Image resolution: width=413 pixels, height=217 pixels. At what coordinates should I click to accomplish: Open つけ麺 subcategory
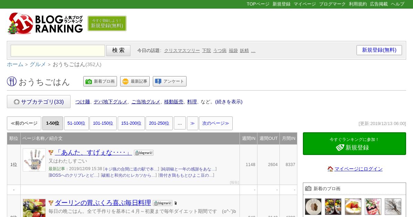[x=83, y=102]
